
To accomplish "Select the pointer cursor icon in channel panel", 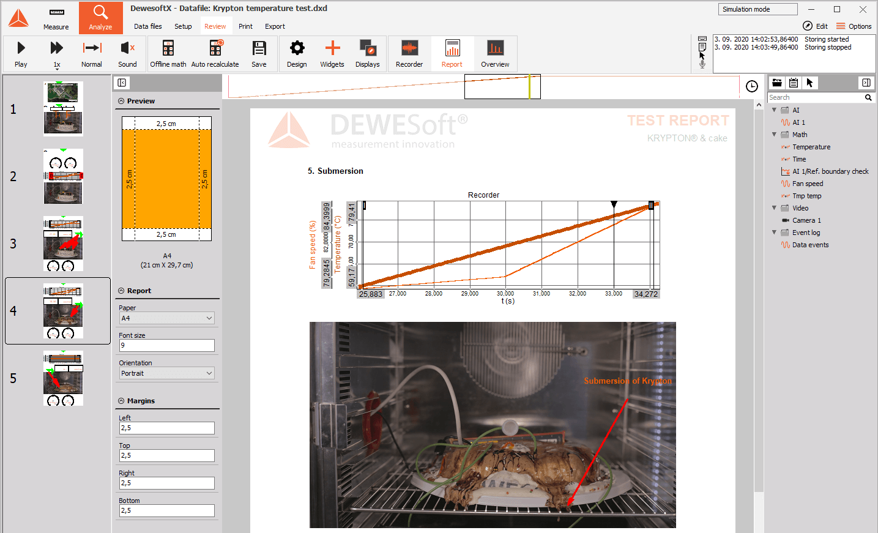I will (x=809, y=83).
